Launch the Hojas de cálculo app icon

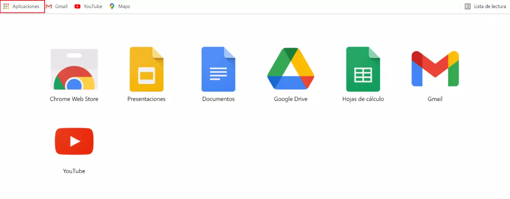(363, 69)
